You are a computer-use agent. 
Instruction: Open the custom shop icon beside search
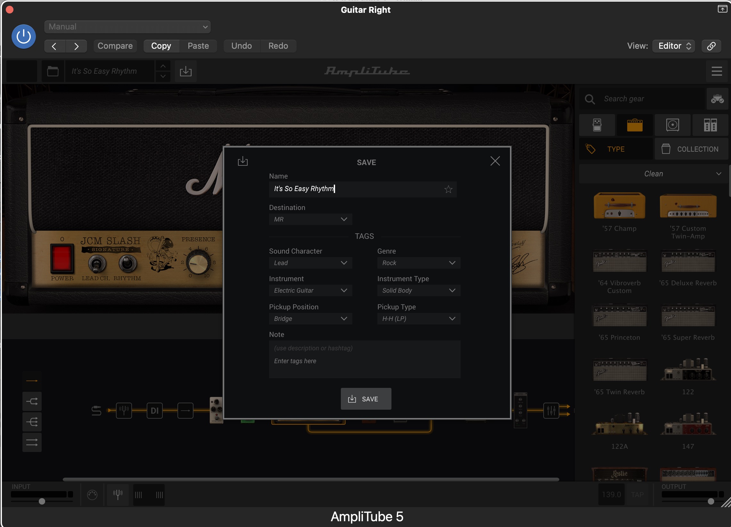718,99
